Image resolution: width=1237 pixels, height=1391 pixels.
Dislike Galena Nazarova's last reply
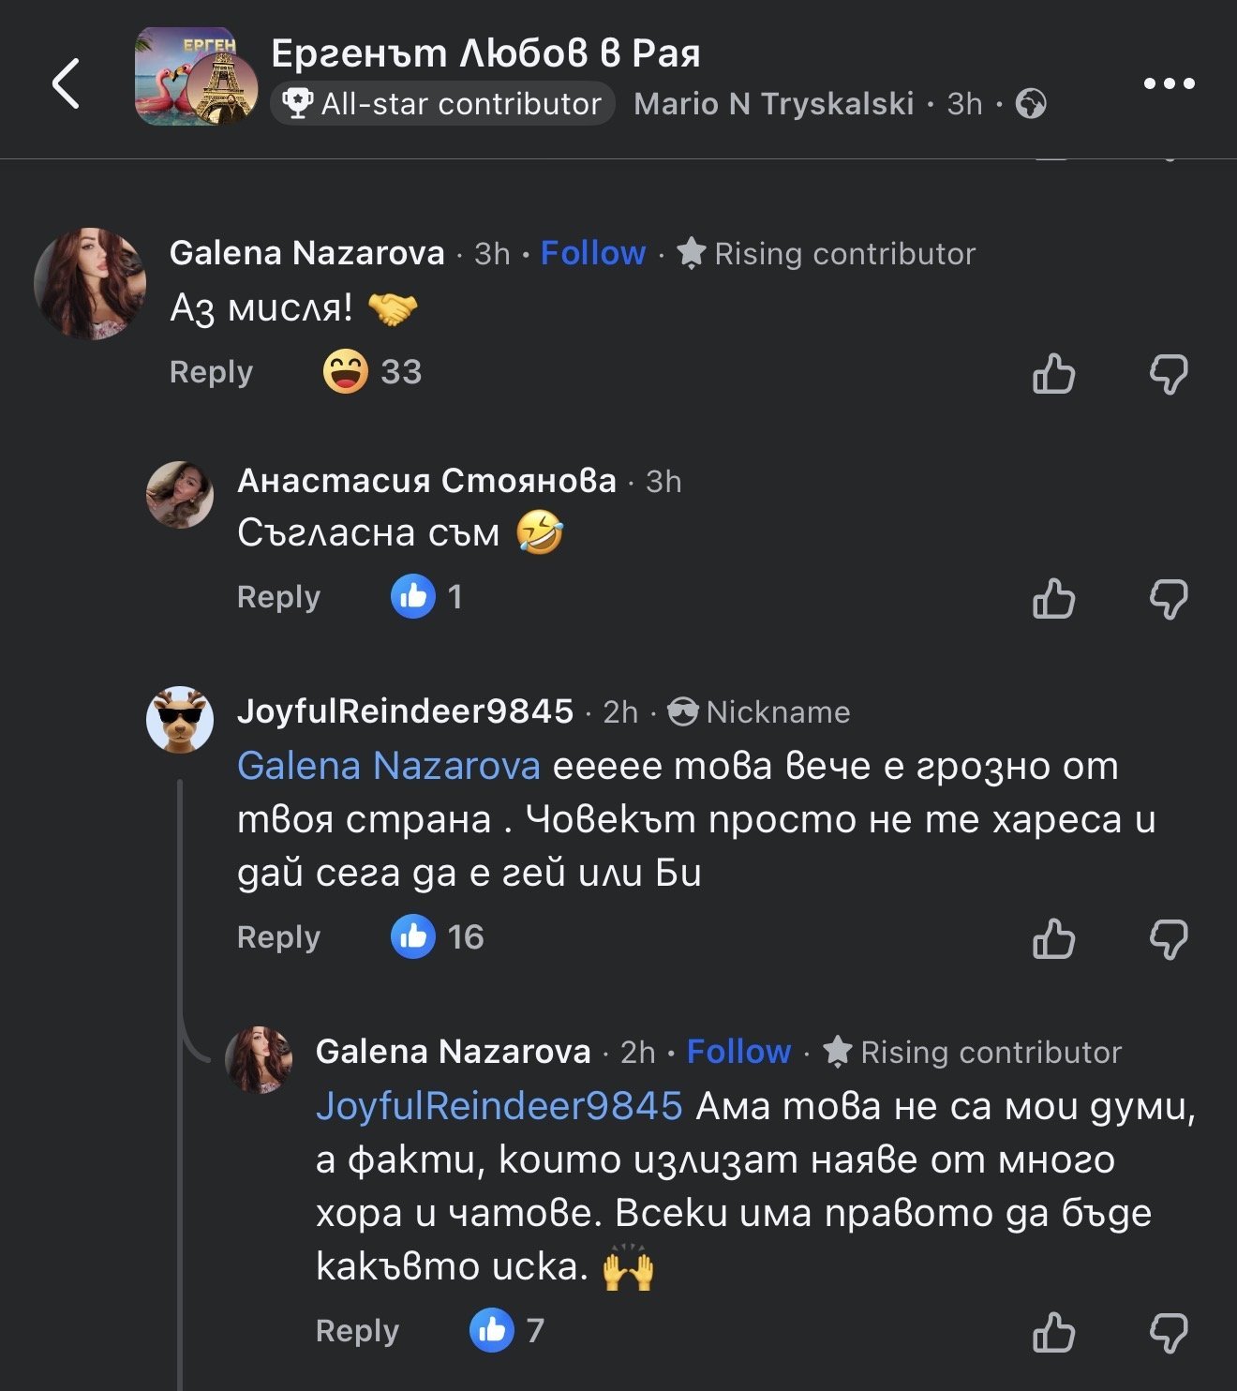point(1169,1332)
